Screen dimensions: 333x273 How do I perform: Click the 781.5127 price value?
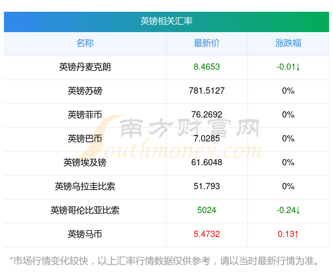pos(207,91)
